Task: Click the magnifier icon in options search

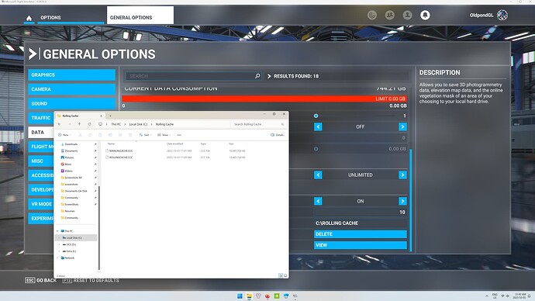Action: click(257, 76)
